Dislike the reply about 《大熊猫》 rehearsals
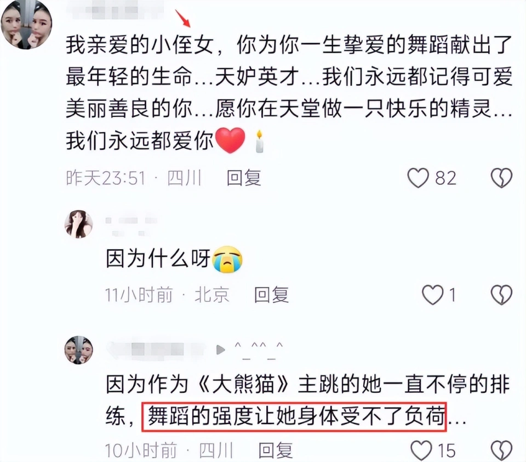 pos(502,450)
